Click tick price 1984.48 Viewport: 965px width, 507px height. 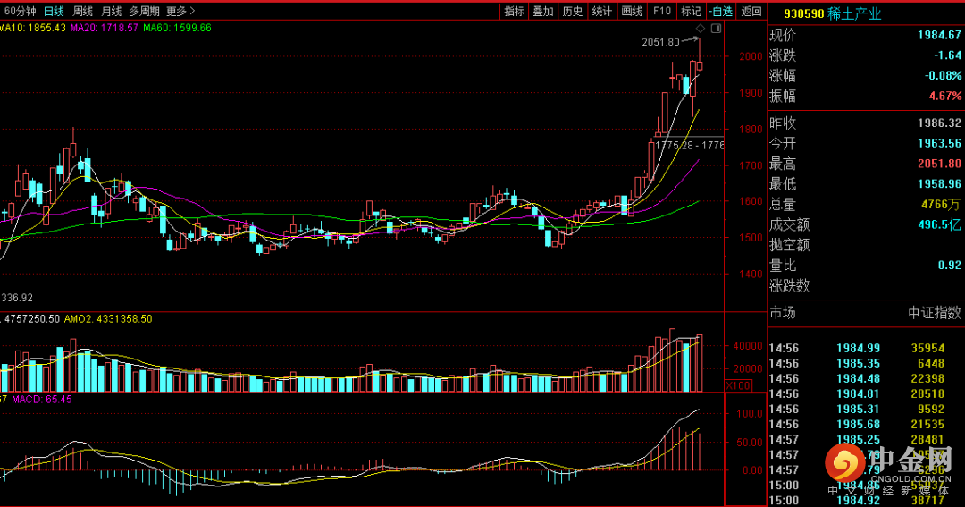click(858, 379)
